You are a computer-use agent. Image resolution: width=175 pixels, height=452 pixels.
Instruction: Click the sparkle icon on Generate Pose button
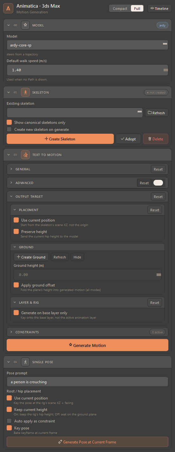click(x=60, y=442)
